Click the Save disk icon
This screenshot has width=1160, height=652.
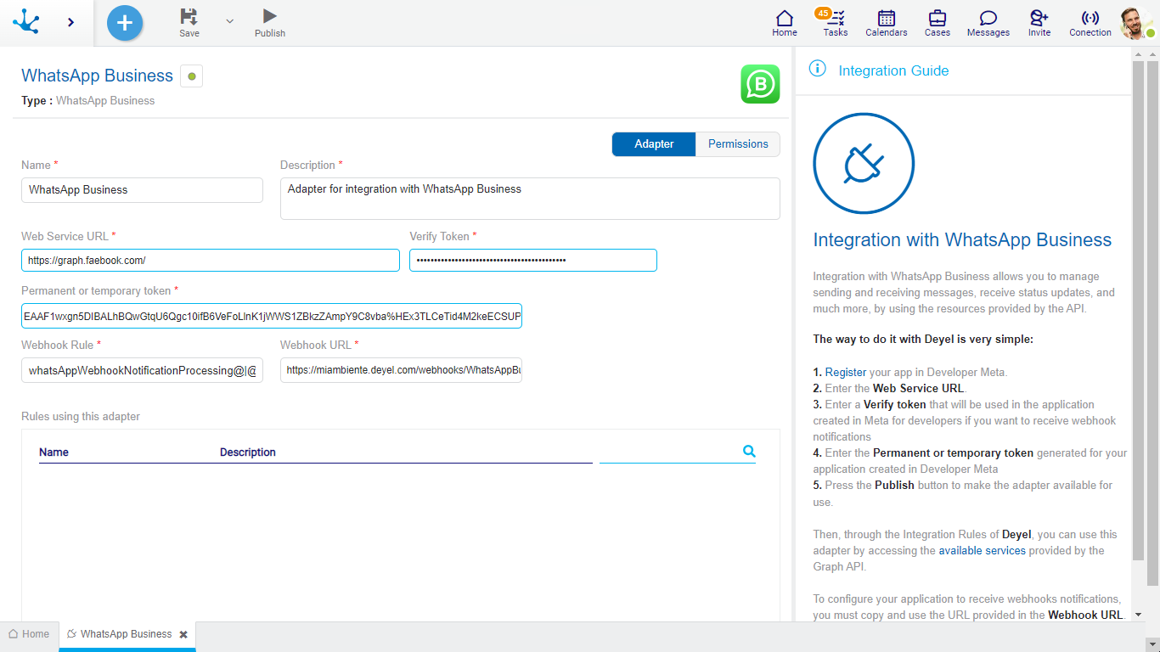coord(189,17)
